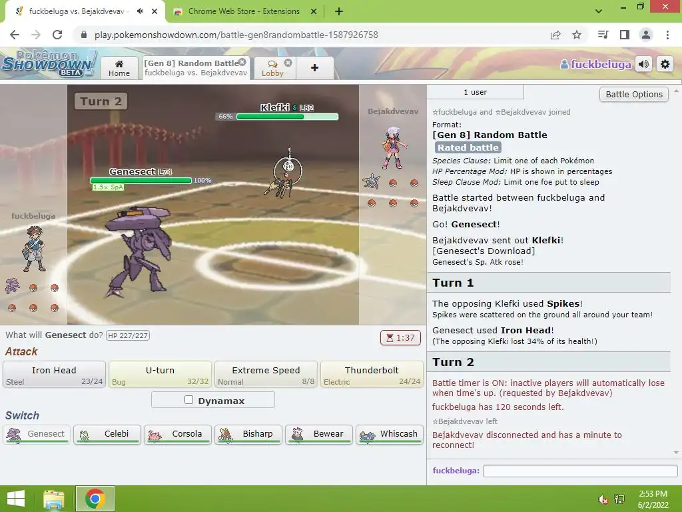This screenshot has height=512, width=682.
Task: Open Chrome three-dot menu
Action: click(x=667, y=35)
